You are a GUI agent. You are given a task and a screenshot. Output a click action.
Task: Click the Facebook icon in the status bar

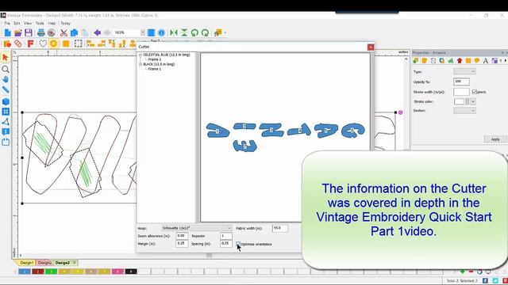tap(485, 281)
